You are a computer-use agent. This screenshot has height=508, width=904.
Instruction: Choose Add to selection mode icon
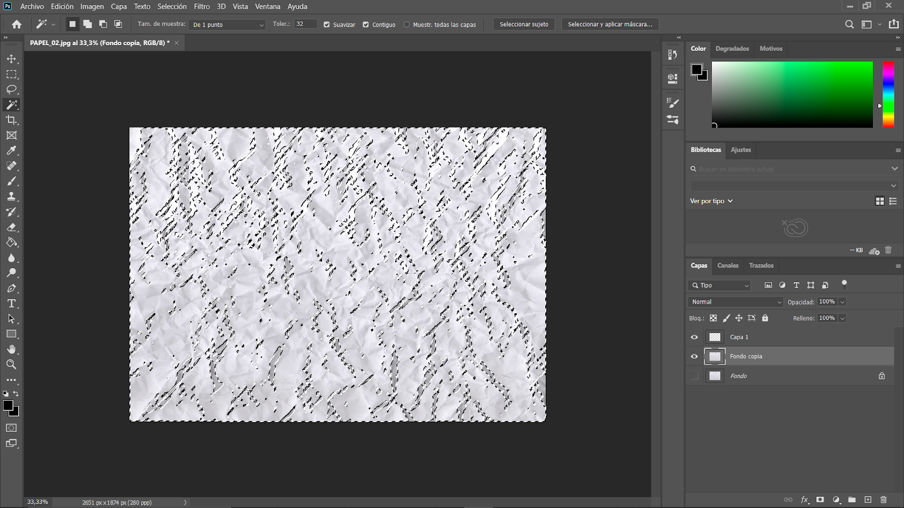[x=88, y=24]
